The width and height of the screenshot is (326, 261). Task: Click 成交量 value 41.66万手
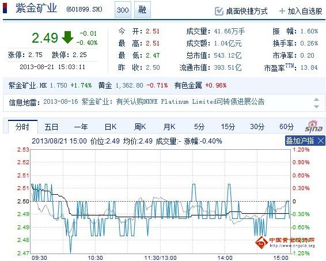coord(229,32)
